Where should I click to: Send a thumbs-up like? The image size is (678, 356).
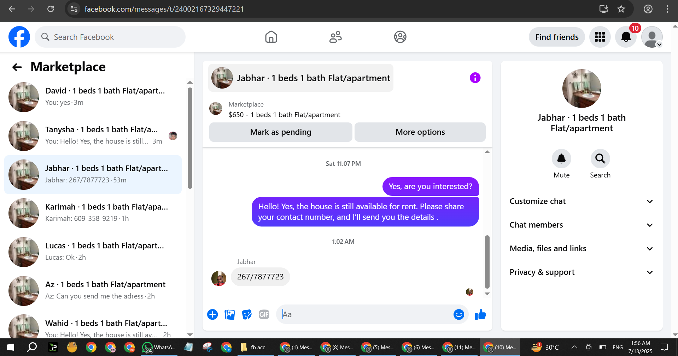pos(480,314)
